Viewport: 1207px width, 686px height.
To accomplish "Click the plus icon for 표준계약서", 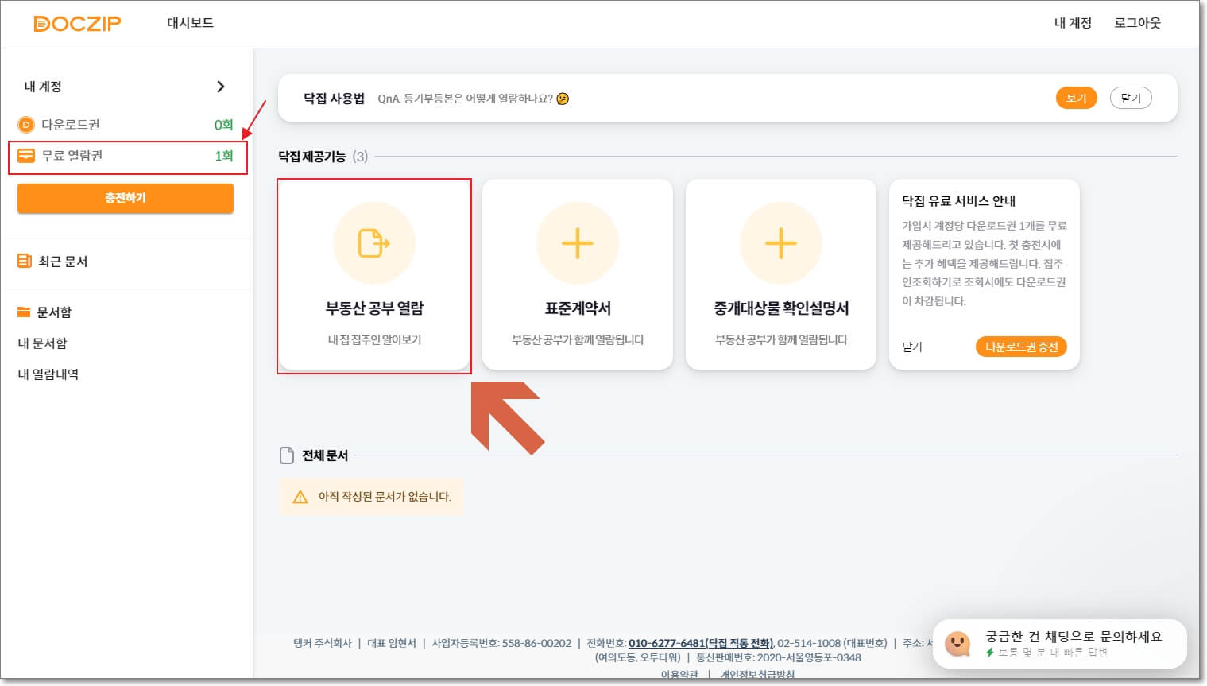I will 578,243.
